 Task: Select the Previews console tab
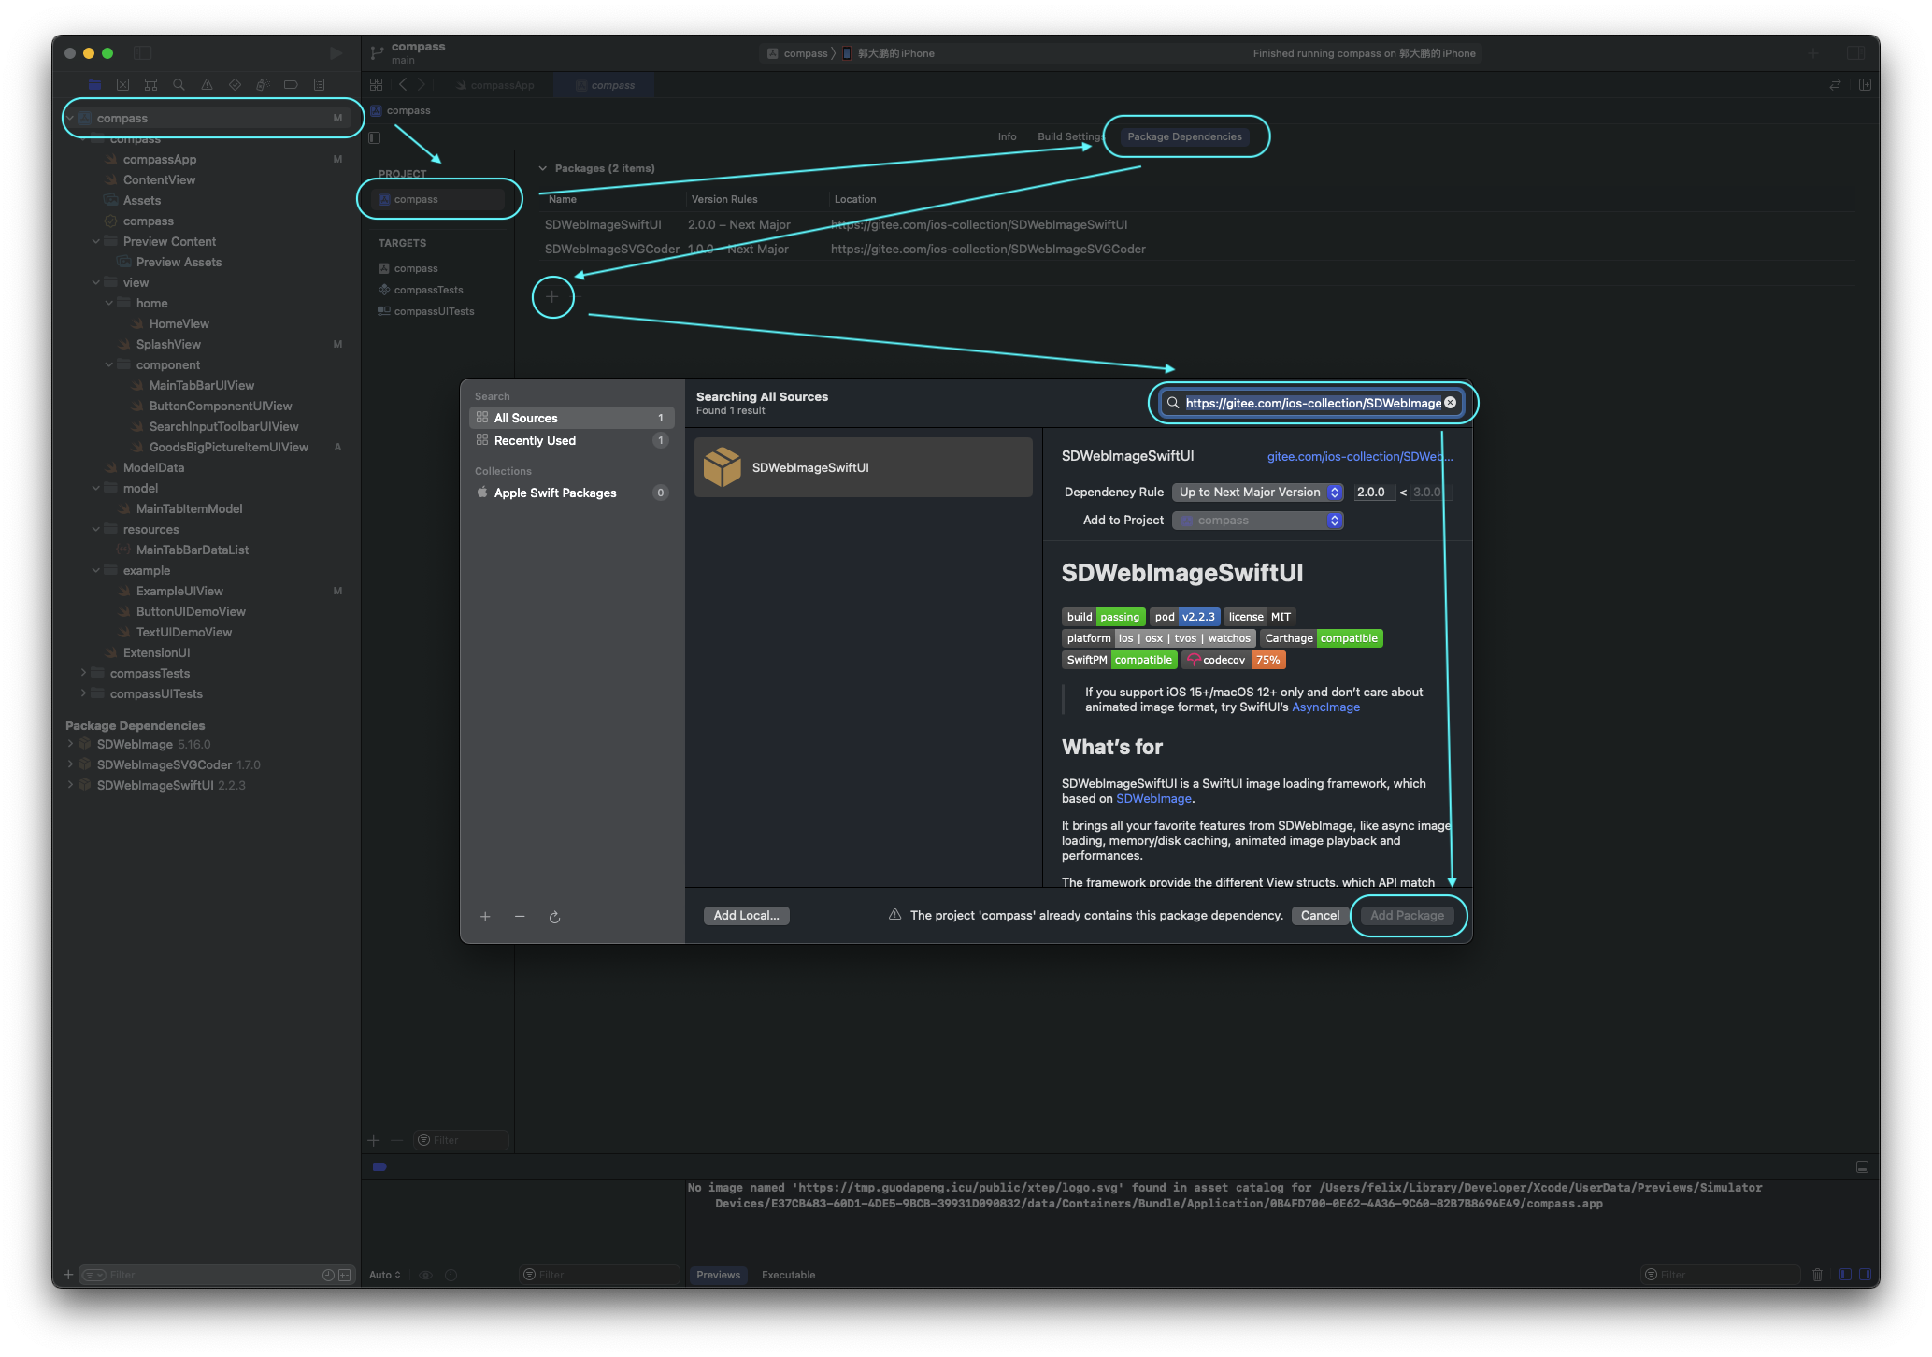click(x=718, y=1275)
